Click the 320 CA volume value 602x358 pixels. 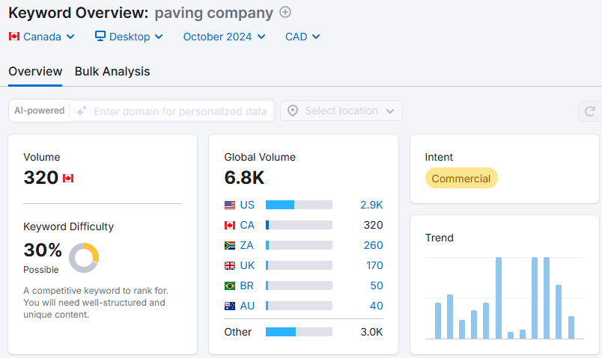click(x=373, y=225)
